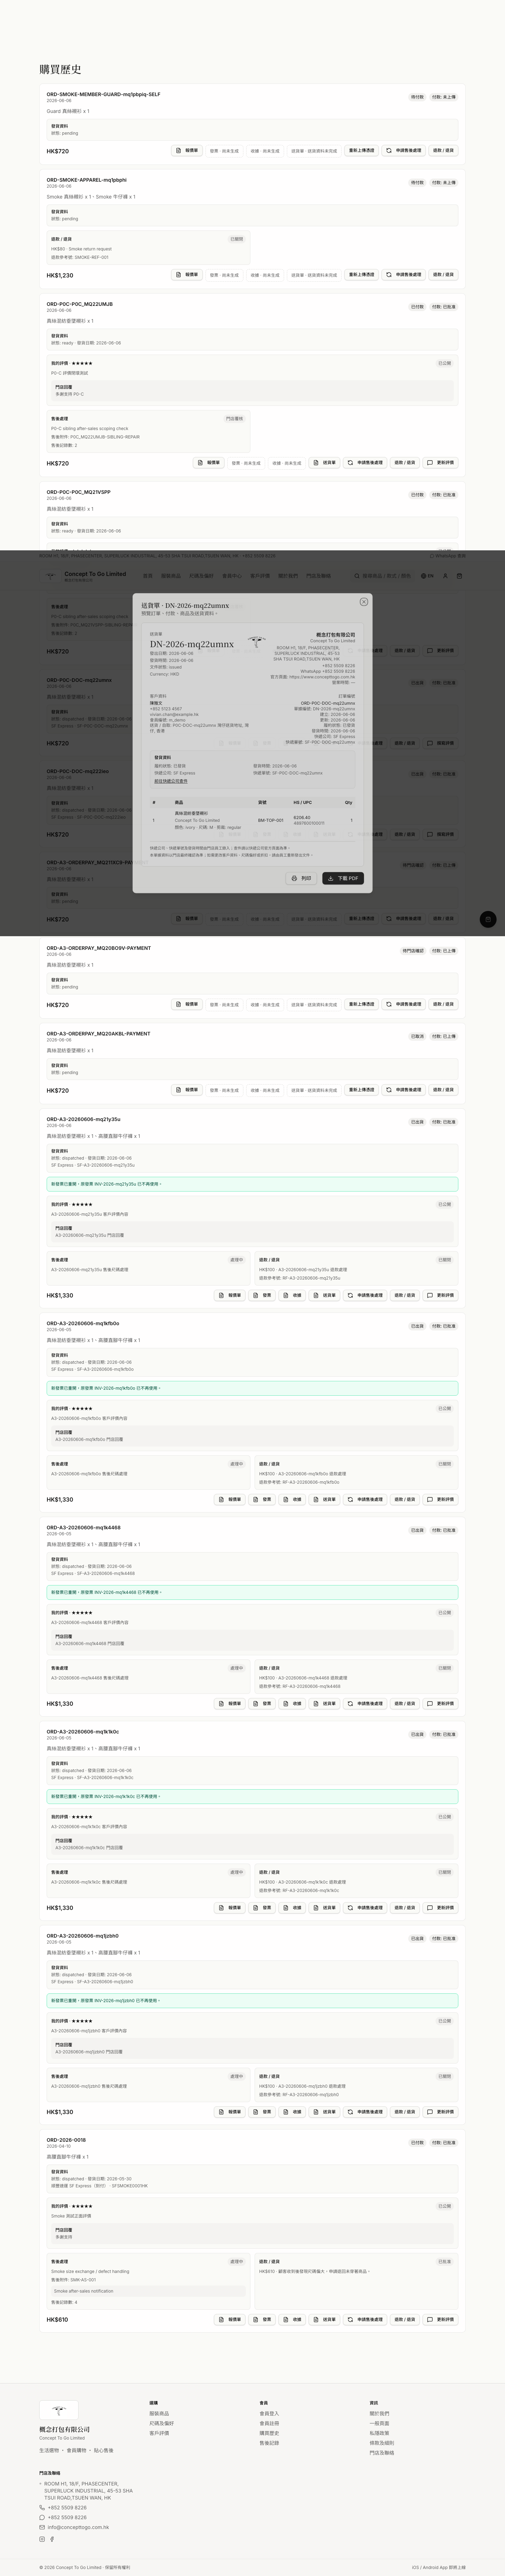The width and height of the screenshot is (505, 2576).
Task: Click the green banner mentioning INV-2026-mq21y35u
Action: point(252,1184)
